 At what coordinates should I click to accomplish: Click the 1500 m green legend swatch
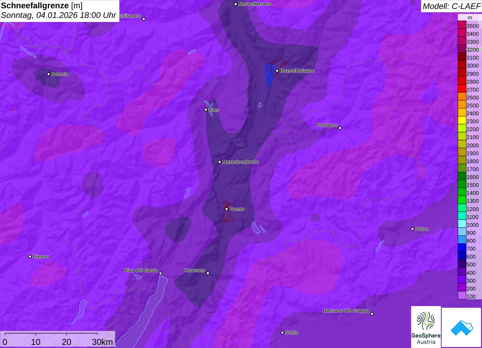coord(462,184)
